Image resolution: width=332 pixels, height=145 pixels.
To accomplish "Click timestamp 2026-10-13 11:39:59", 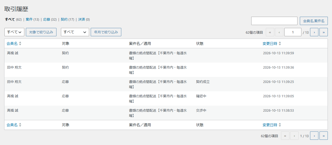I will [x=278, y=53].
